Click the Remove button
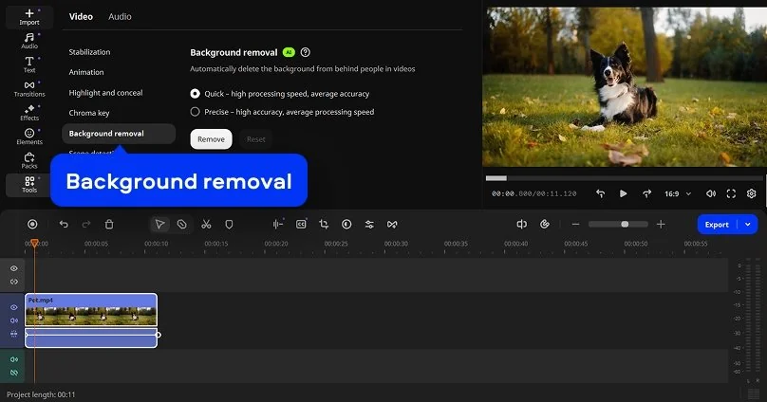This screenshot has width=767, height=402. (211, 139)
